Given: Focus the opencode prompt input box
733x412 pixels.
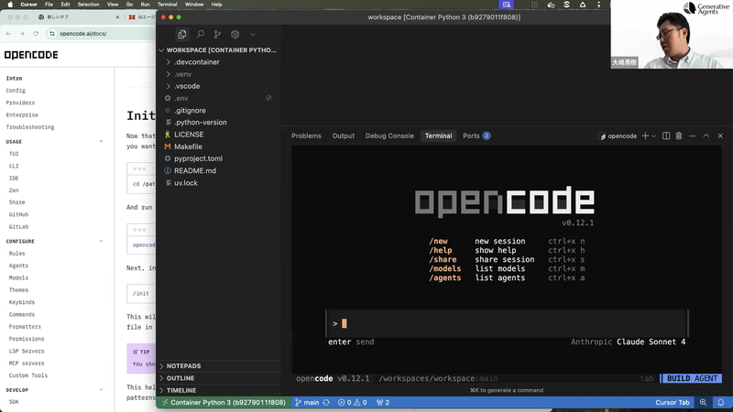Looking at the screenshot, I should (x=508, y=323).
